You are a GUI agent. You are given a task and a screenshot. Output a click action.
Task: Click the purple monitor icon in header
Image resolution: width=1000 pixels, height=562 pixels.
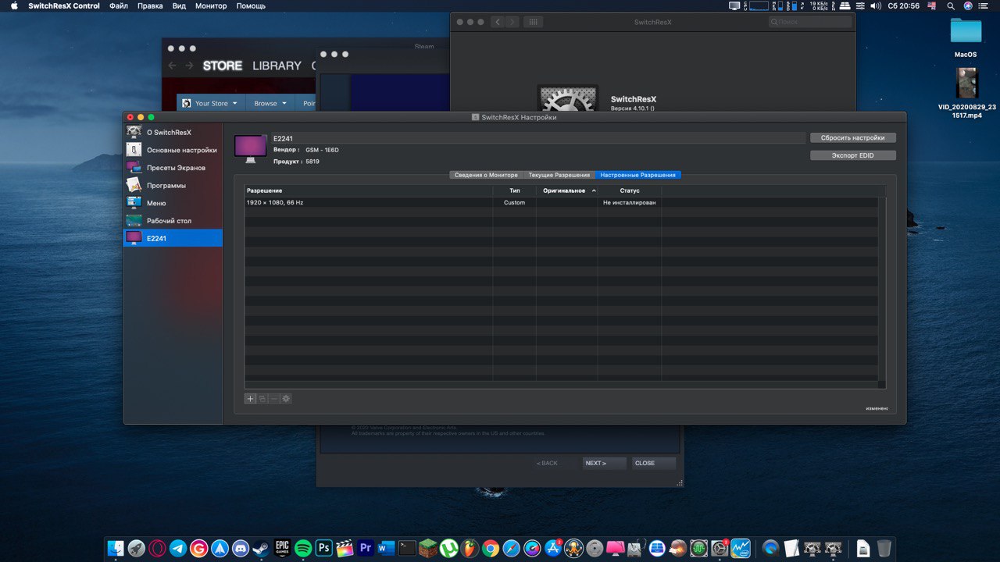[x=250, y=148]
